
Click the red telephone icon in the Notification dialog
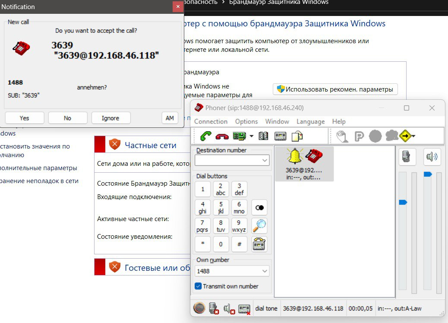click(21, 48)
